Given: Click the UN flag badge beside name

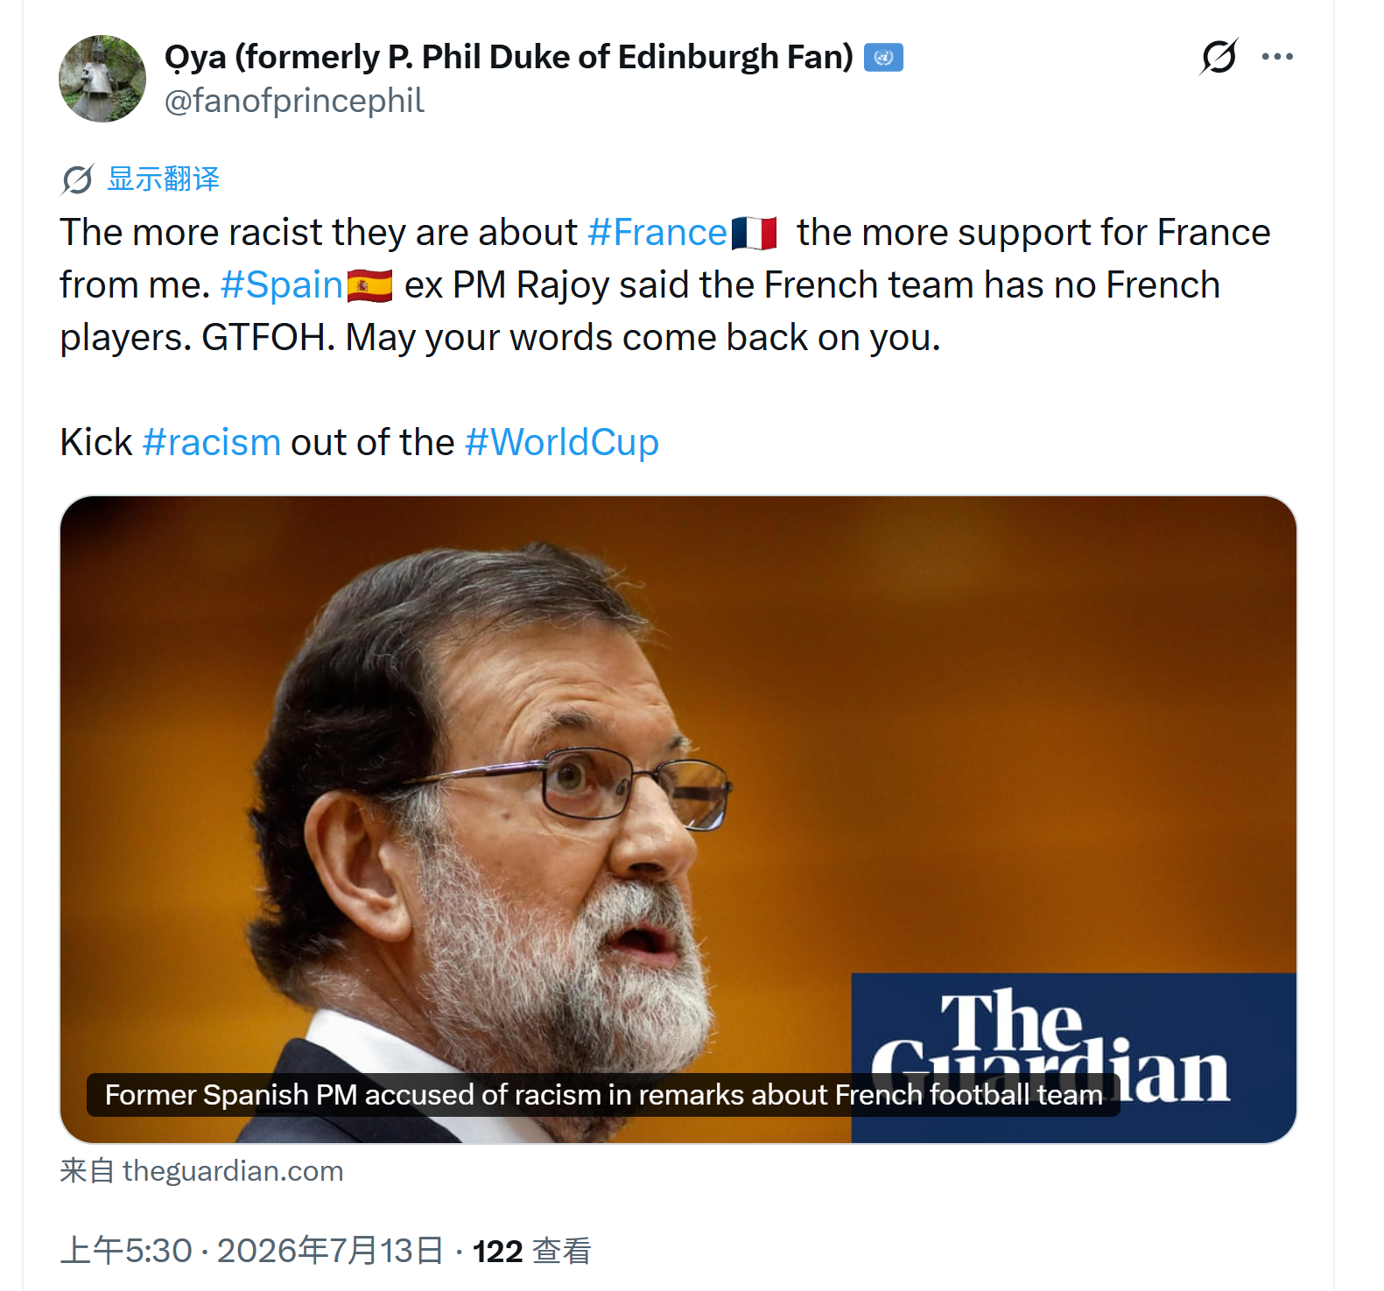Looking at the screenshot, I should point(883,58).
